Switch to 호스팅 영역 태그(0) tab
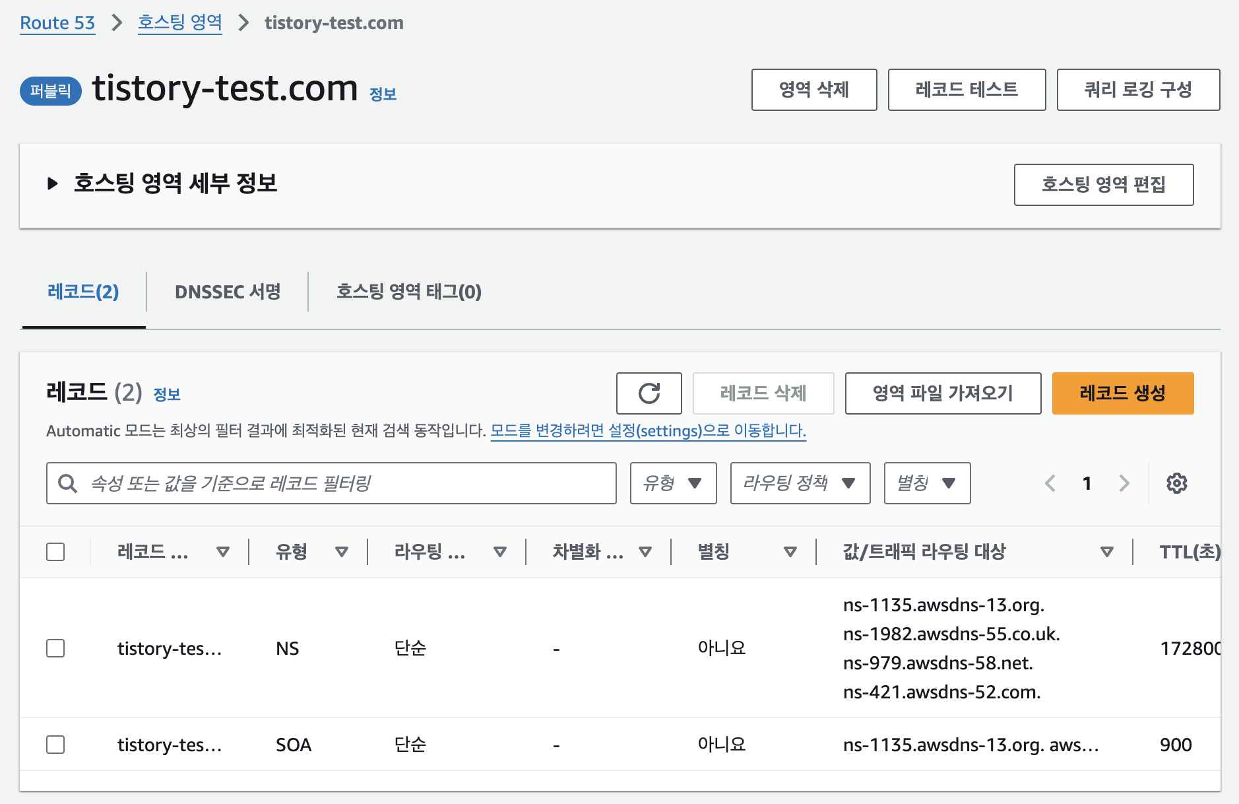 (409, 292)
